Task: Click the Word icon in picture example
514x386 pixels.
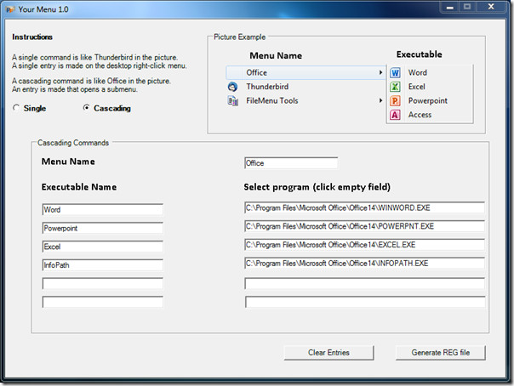Action: point(395,72)
